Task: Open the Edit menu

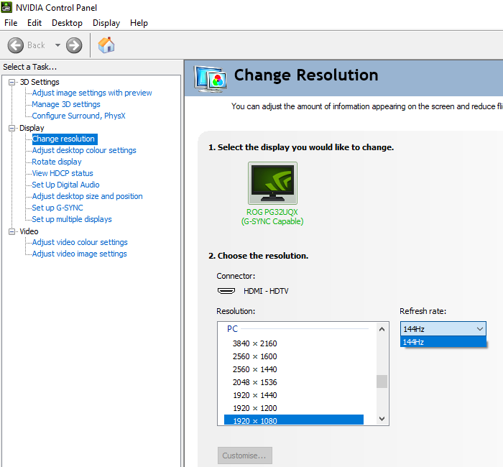Action: click(x=34, y=23)
